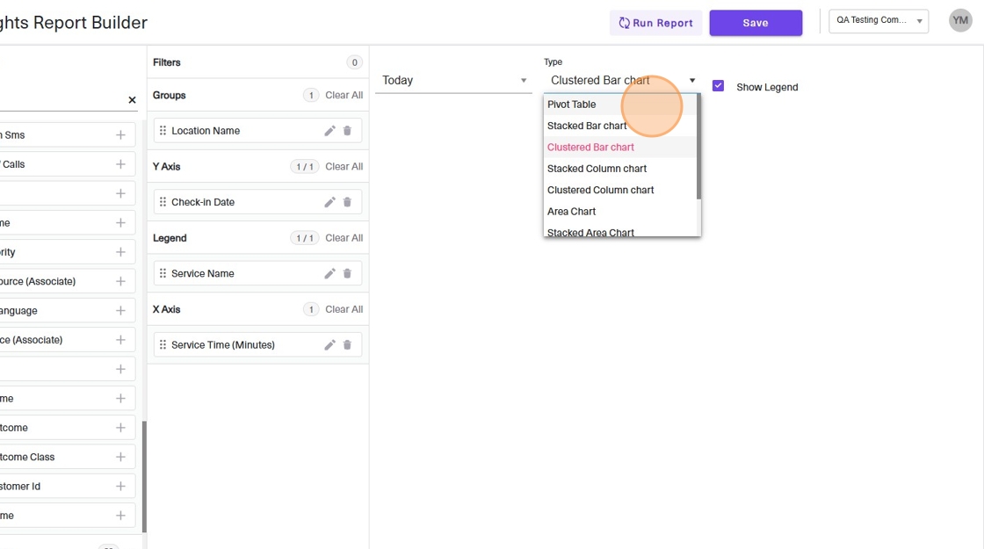Click the chart type list scrollbar
Image resolution: width=984 pixels, height=549 pixels.
coord(698,147)
